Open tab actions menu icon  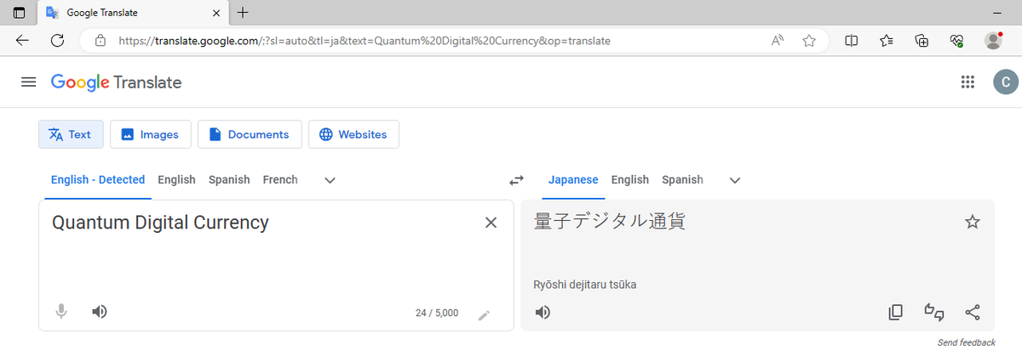tap(20, 13)
